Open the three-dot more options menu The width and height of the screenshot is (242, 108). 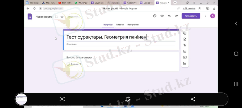coord(205,16)
